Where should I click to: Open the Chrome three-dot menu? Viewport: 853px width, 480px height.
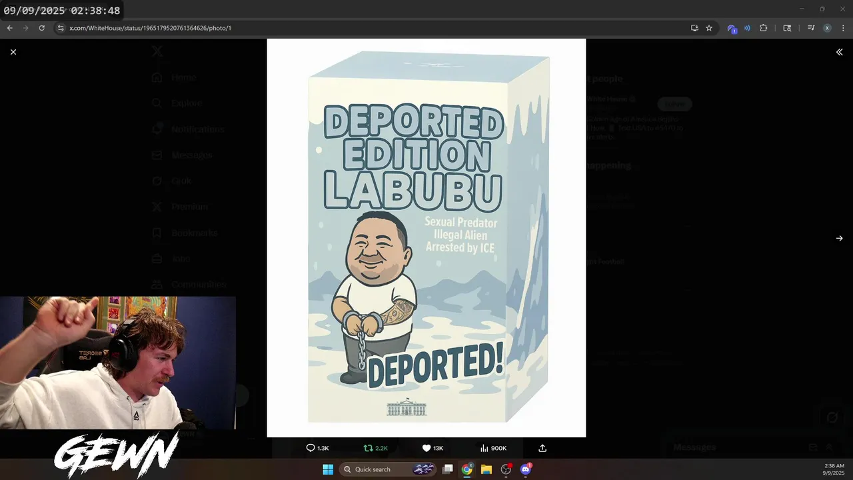844,28
